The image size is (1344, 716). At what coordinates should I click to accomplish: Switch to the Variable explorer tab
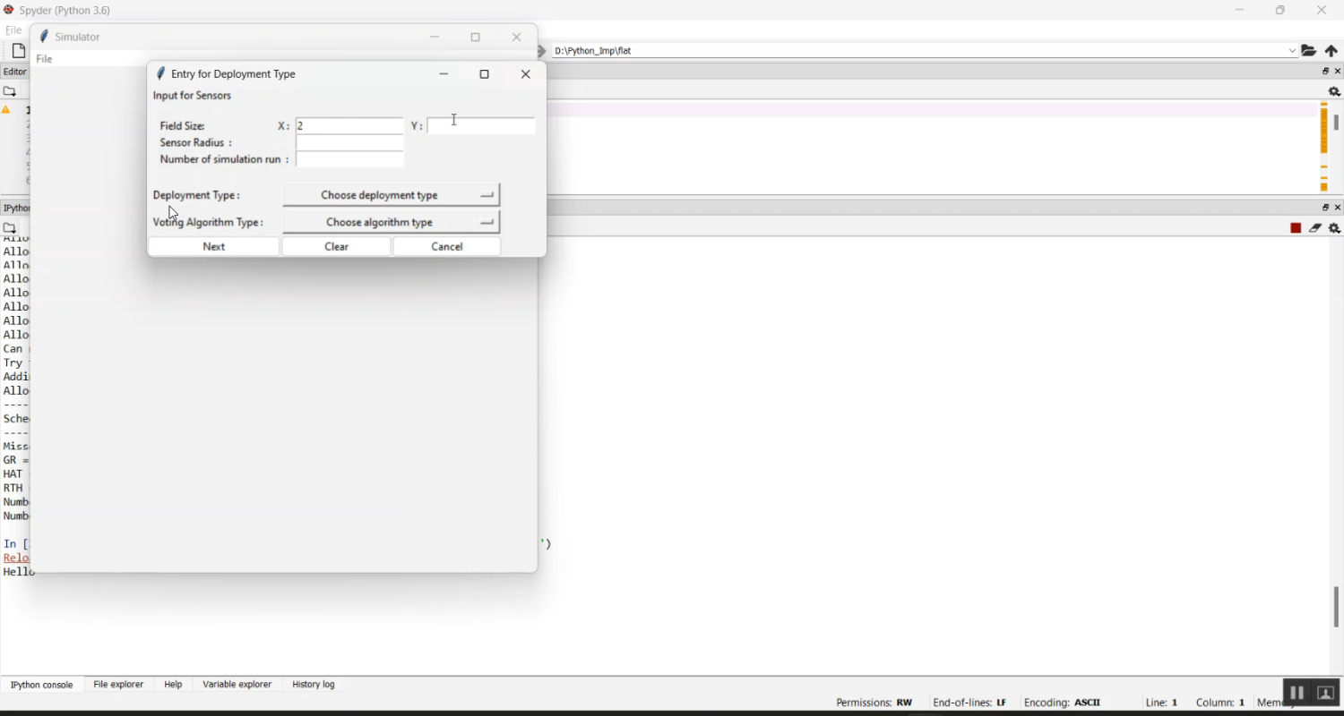point(237,685)
